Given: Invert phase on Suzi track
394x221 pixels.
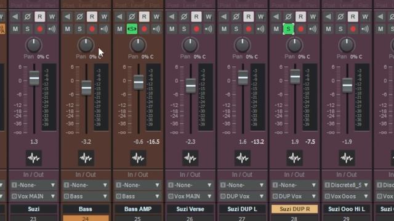Looking at the screenshot, I should (27, 17).
